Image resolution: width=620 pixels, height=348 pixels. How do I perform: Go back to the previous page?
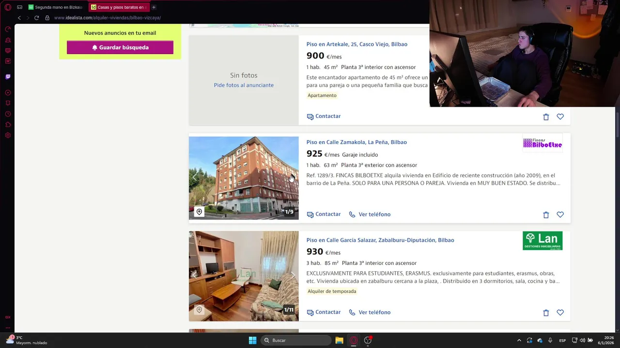click(x=19, y=18)
